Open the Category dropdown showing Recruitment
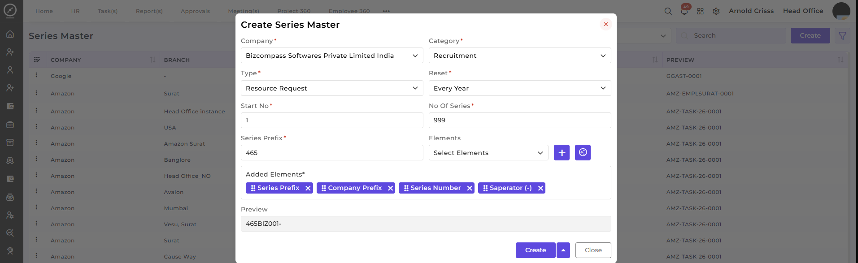Screen dimensions: 858x263 point(520,56)
